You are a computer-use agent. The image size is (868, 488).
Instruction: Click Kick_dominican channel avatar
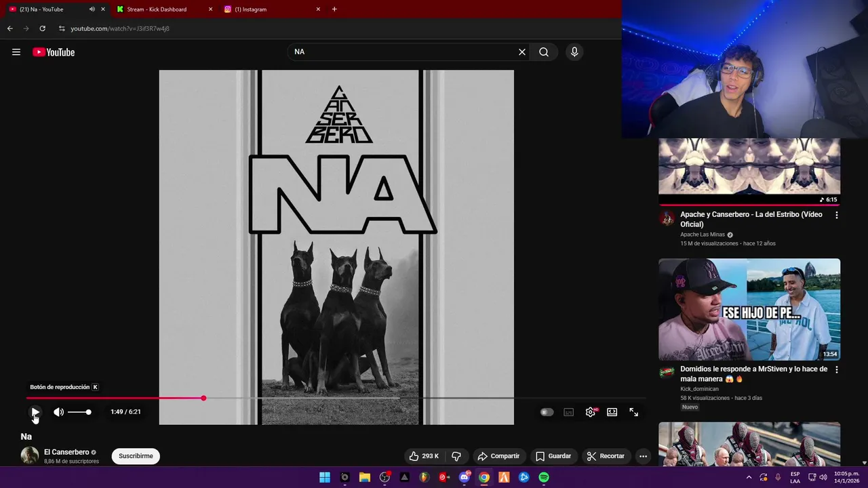pyautogui.click(x=667, y=372)
